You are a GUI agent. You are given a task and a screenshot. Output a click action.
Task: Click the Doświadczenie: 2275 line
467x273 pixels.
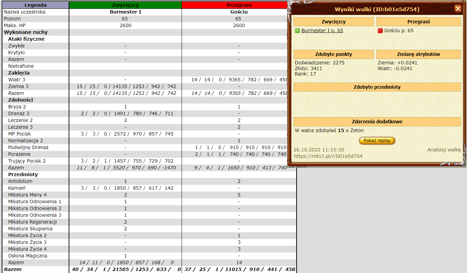click(x=320, y=63)
